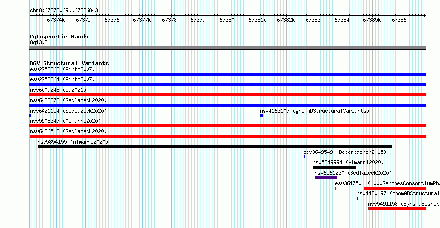440x228 pixels.
Task: Click the esv2752264 (Pinto2007) label
Action: pos(62,79)
